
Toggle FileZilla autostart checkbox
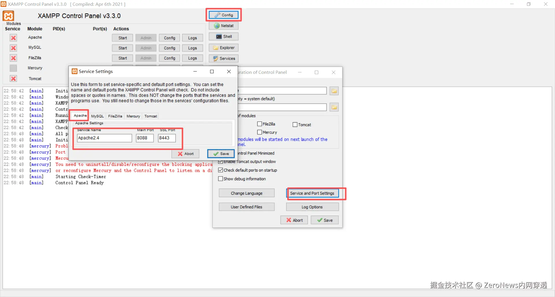(x=260, y=124)
